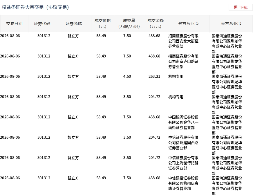Select buyer 招商证券 西安北大街证券营业部
Image resolution: width=253 pixels, height=195 pixels.
pyautogui.click(x=183, y=41)
